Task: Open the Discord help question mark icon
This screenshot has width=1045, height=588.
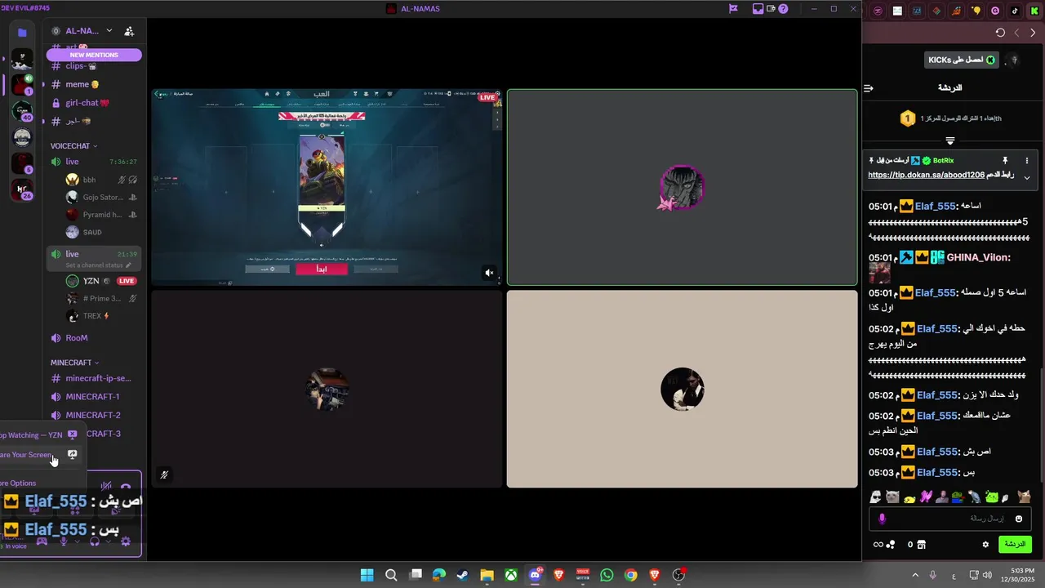Action: [x=783, y=9]
